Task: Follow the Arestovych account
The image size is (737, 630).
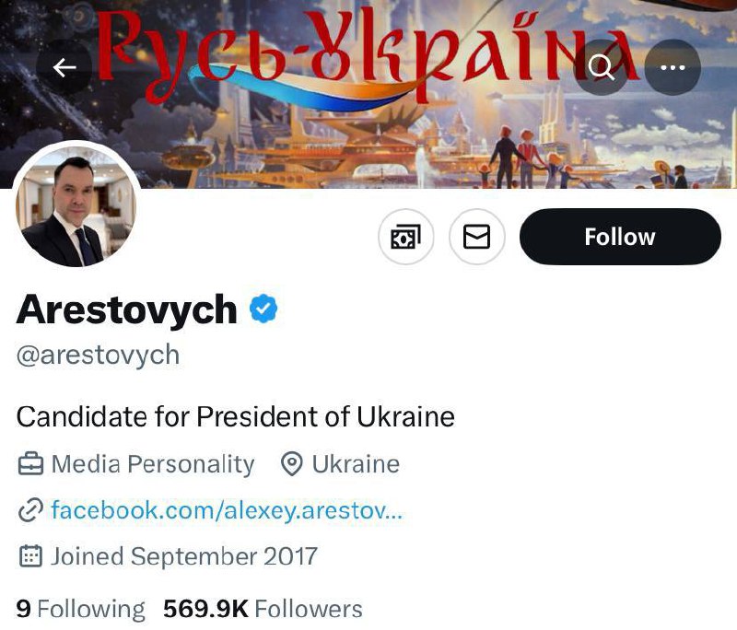Action: pyautogui.click(x=620, y=237)
